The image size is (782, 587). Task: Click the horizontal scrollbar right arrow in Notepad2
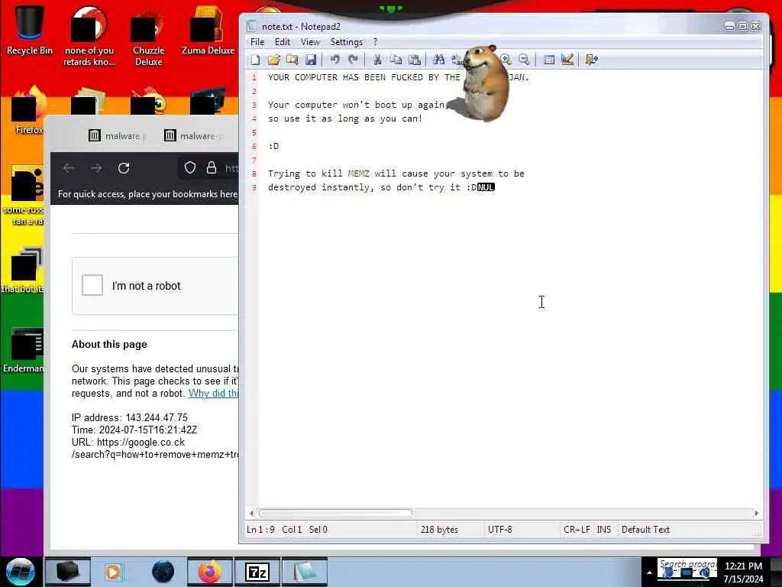[757, 513]
